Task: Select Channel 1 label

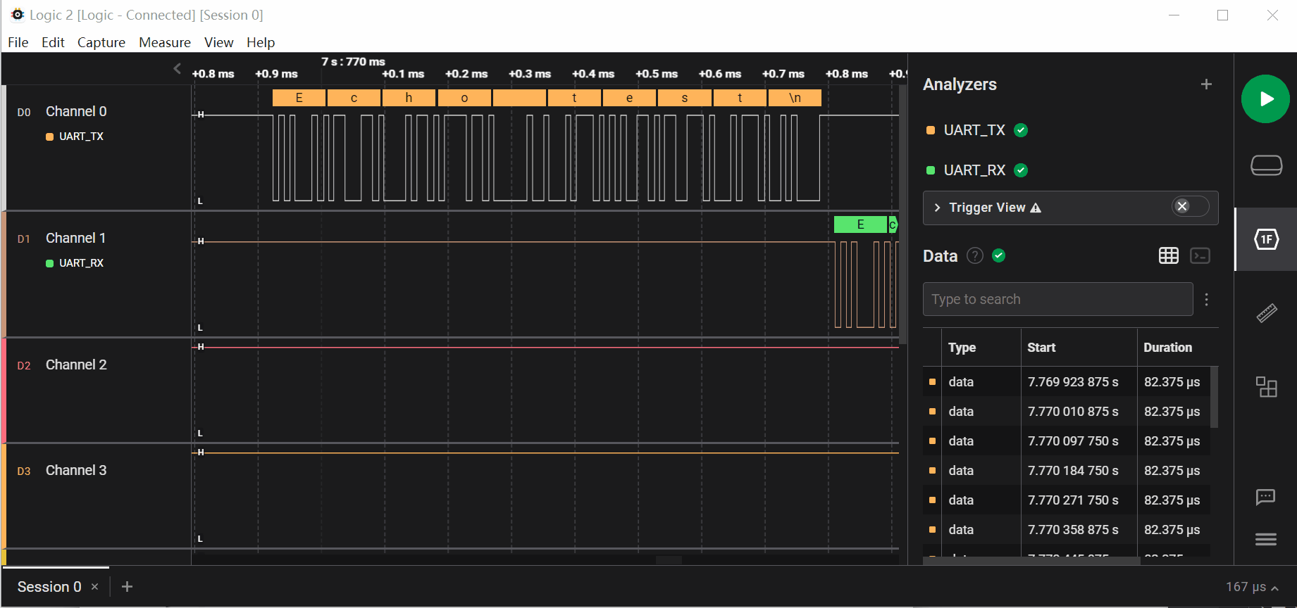Action: pyautogui.click(x=76, y=238)
